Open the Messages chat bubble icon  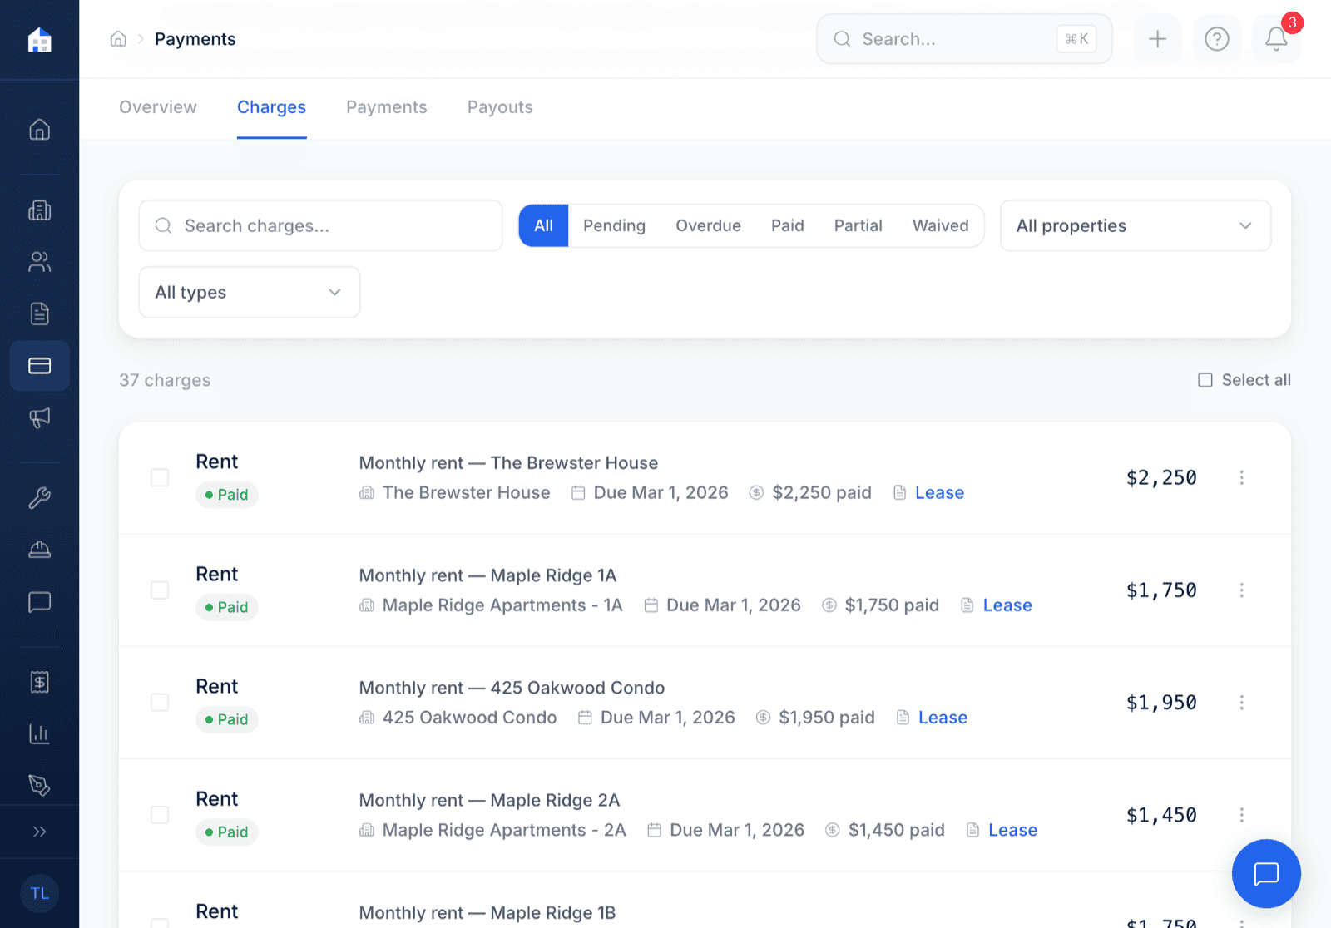click(39, 602)
